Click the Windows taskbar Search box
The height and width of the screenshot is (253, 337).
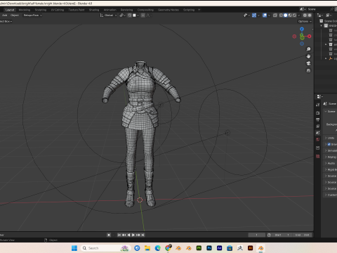pyautogui.click(x=105, y=248)
